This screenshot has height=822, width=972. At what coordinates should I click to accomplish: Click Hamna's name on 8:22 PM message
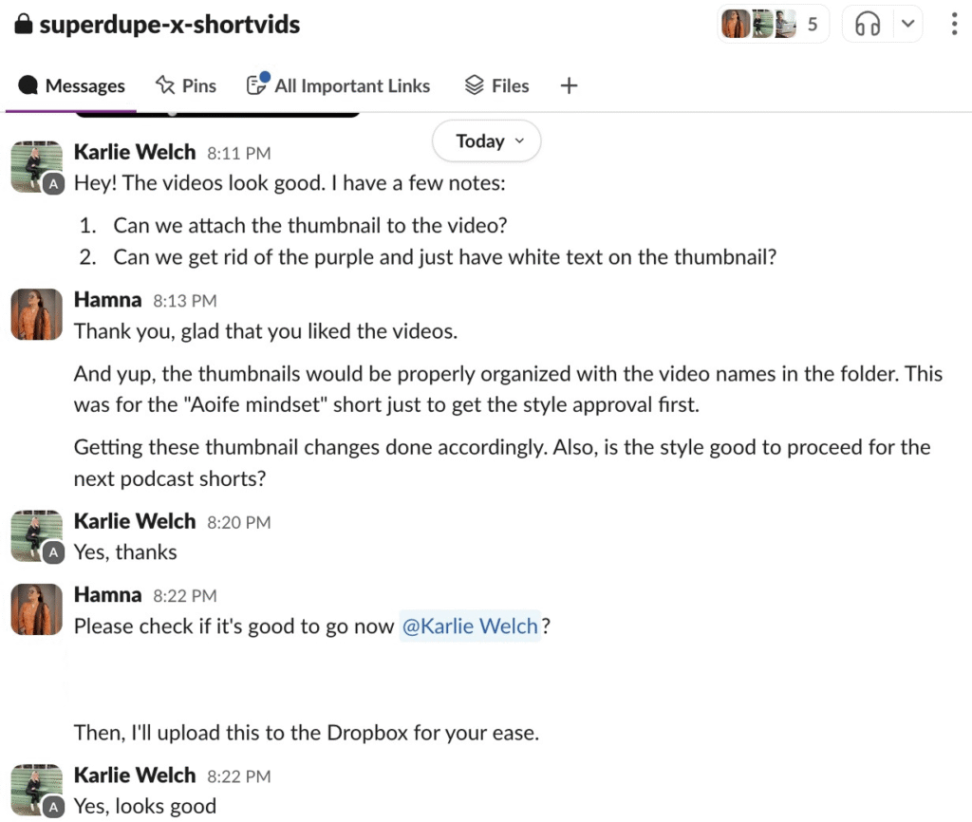pos(107,595)
